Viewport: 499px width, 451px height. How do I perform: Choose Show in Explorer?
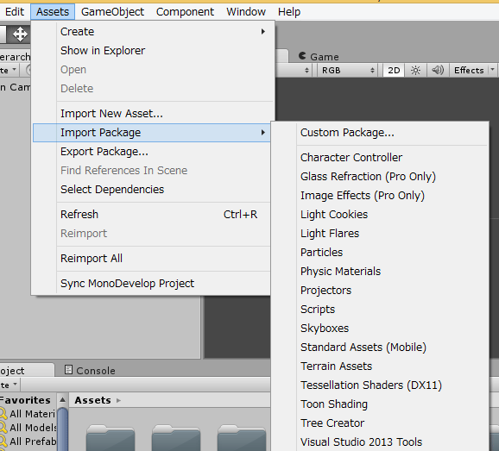click(152, 51)
